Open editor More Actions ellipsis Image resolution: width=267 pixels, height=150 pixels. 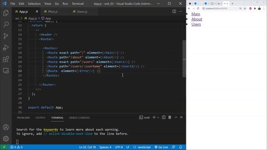click(x=181, y=11)
